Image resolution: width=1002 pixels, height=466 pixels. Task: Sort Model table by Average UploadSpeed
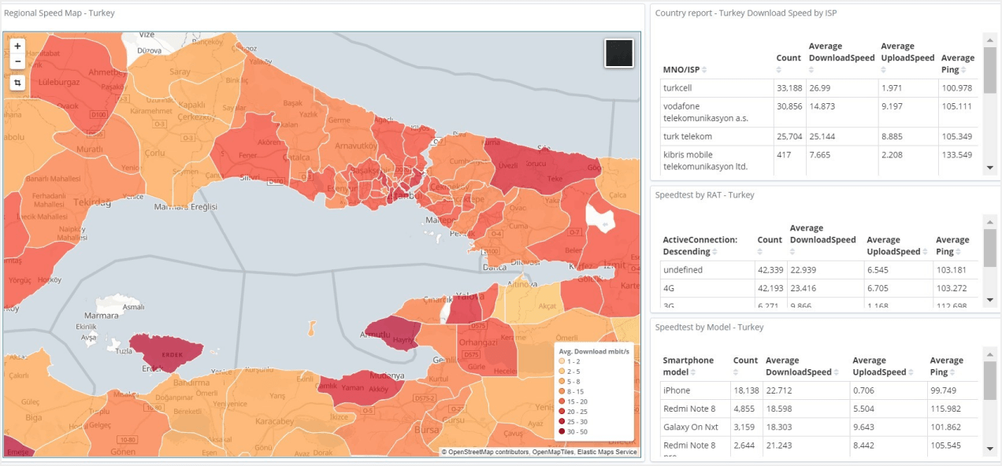[912, 372]
